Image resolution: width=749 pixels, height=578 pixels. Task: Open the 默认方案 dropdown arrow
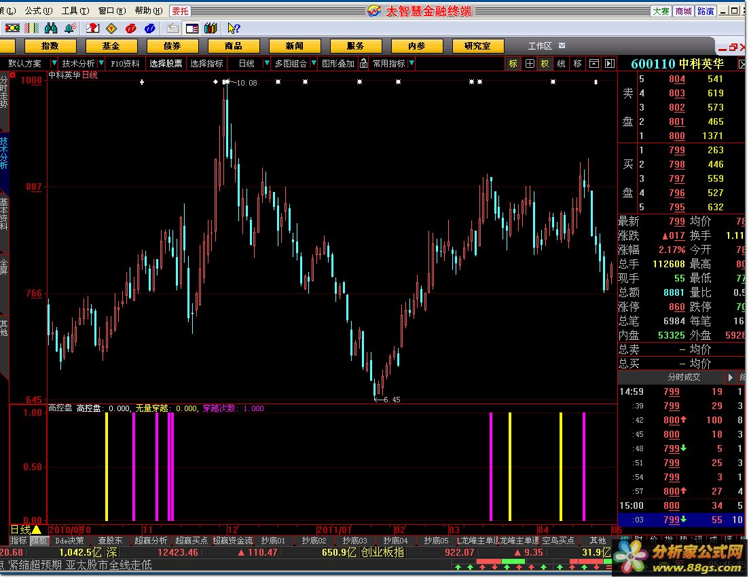(x=54, y=63)
